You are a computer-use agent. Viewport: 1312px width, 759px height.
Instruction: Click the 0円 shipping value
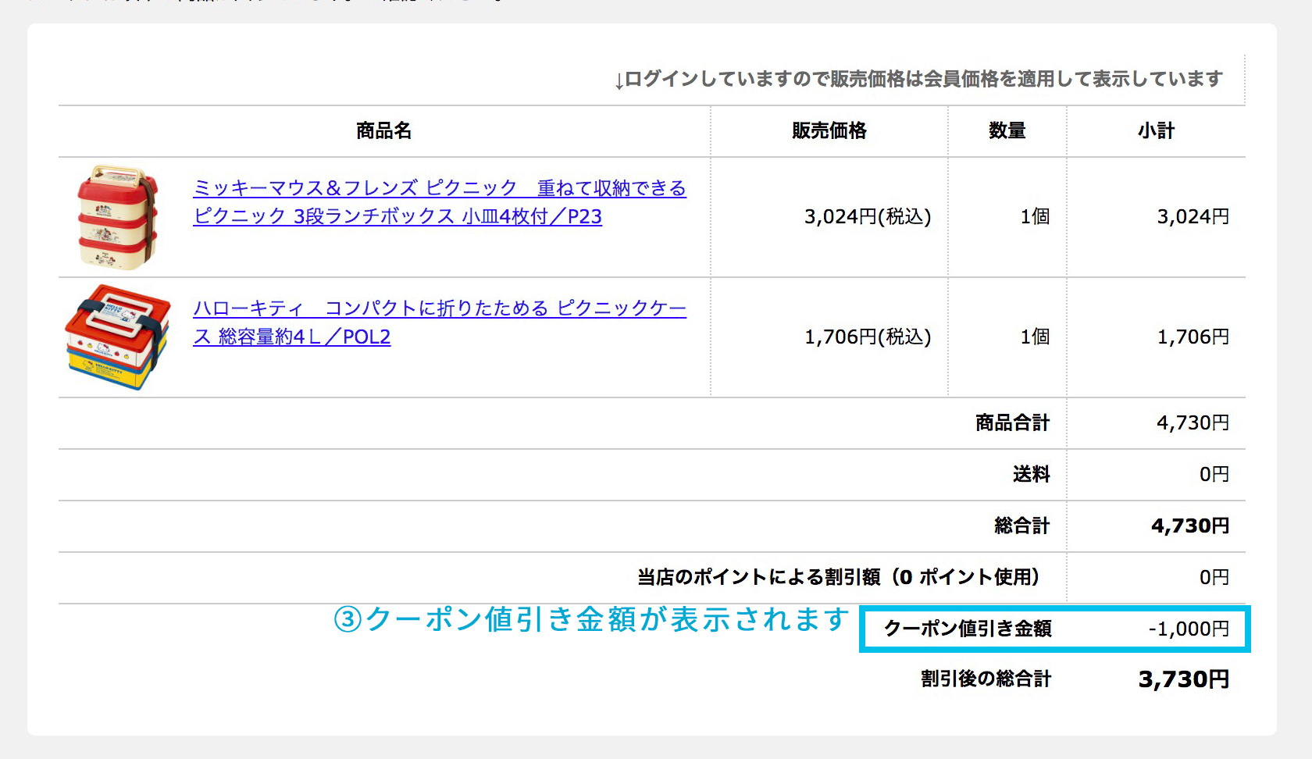click(x=1214, y=474)
